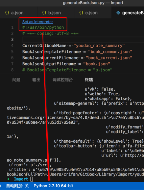Click the commented "a.json" line 8

tap(67, 70)
